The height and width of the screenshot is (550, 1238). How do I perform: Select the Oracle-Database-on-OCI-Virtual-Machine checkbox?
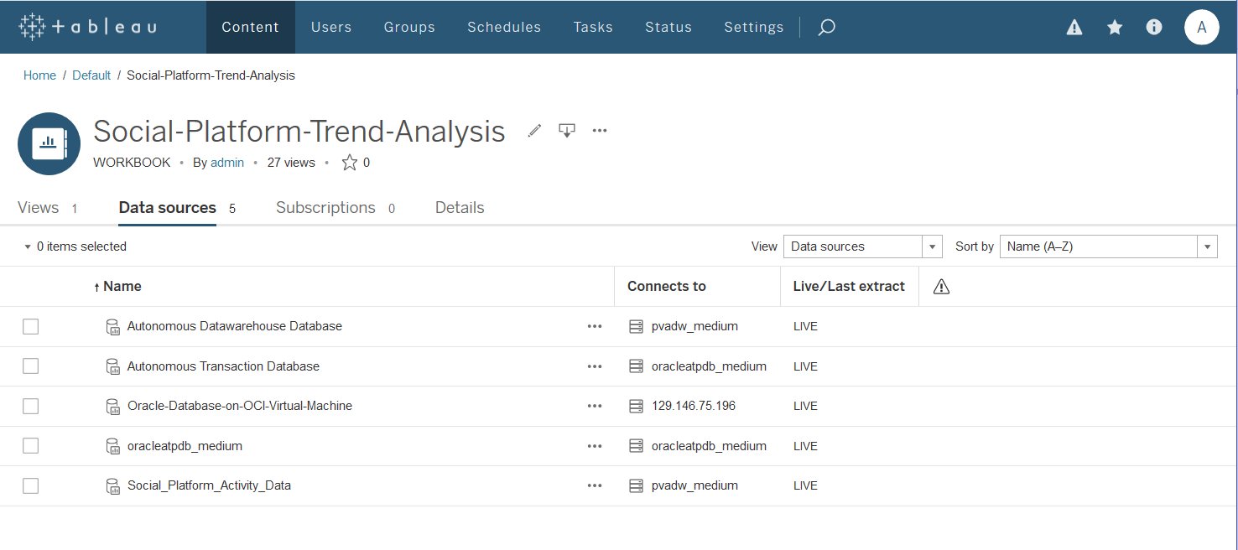(31, 406)
